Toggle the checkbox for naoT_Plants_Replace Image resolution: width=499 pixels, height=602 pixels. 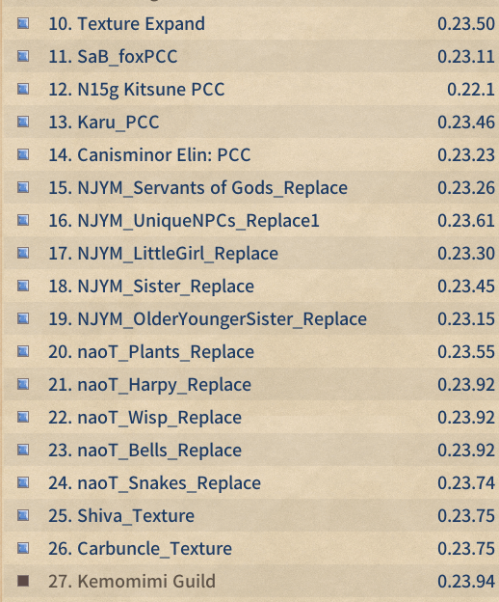[23, 352]
